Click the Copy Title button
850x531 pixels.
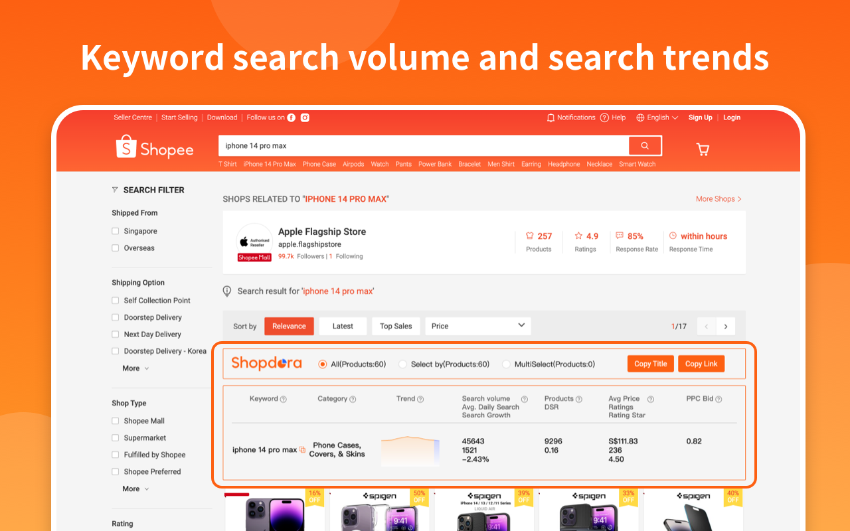click(650, 364)
